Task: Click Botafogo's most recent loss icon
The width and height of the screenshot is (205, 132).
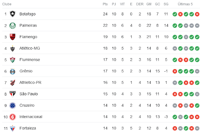Action: tap(197, 14)
